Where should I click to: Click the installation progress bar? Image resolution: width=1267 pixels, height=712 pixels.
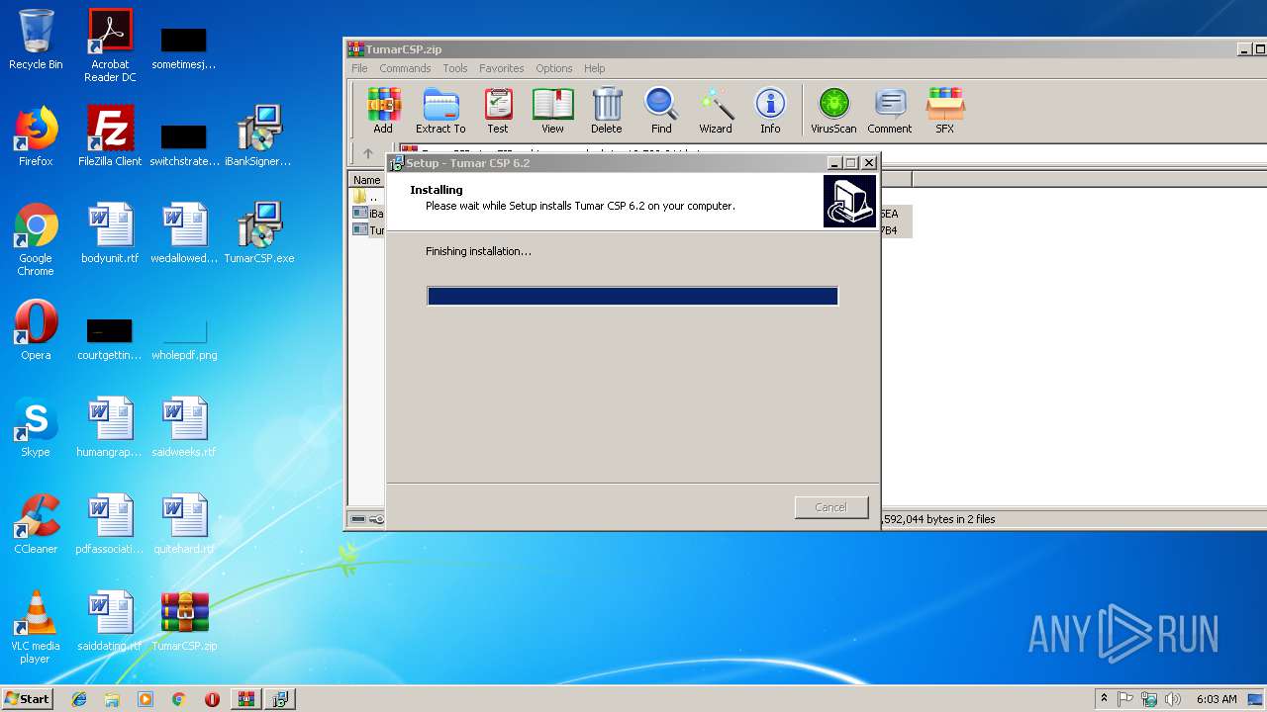pos(633,296)
